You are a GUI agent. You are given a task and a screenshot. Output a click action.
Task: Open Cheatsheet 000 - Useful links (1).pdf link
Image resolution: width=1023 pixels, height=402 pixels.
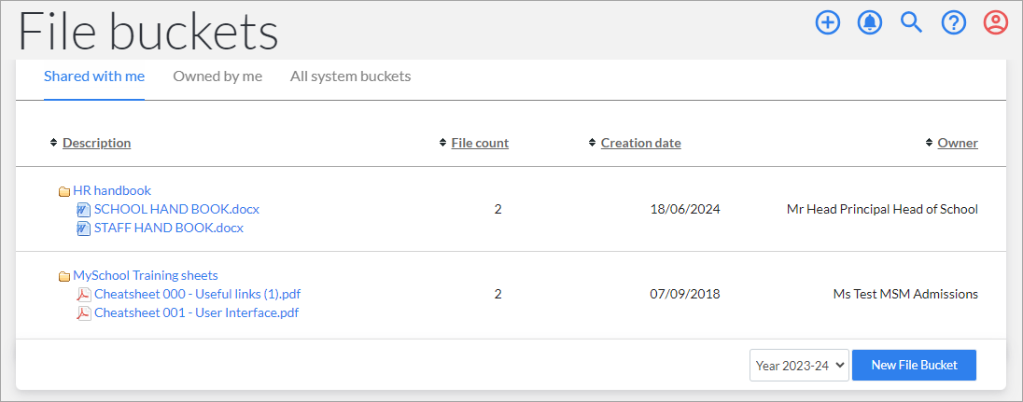pyautogui.click(x=198, y=294)
